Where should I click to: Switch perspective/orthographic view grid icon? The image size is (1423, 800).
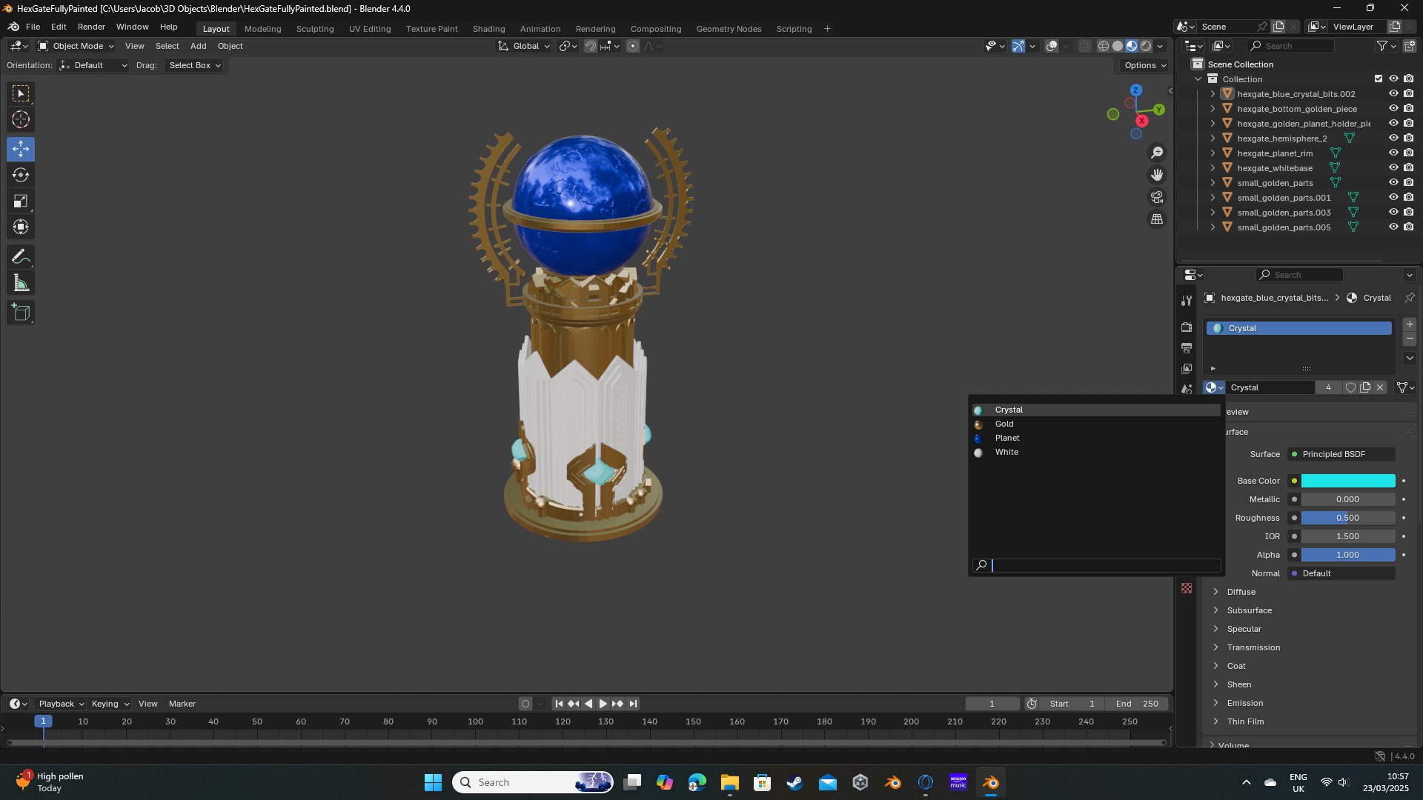[1157, 219]
